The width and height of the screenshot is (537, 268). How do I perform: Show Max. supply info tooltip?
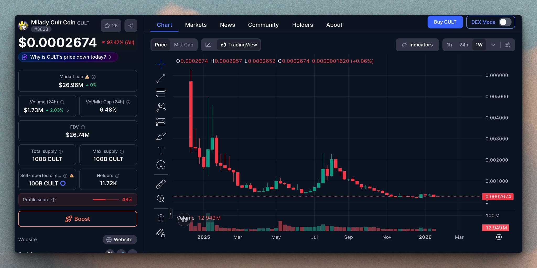coord(122,152)
